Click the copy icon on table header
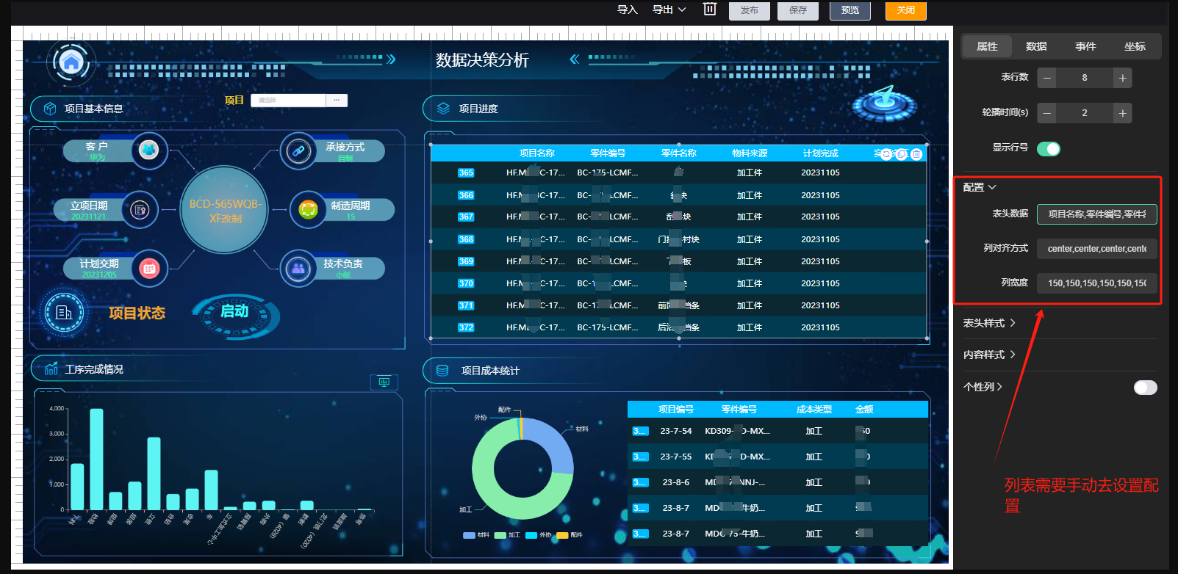 (x=902, y=154)
